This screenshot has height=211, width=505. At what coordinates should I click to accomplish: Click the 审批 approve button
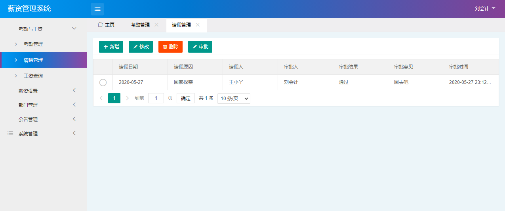[200, 47]
